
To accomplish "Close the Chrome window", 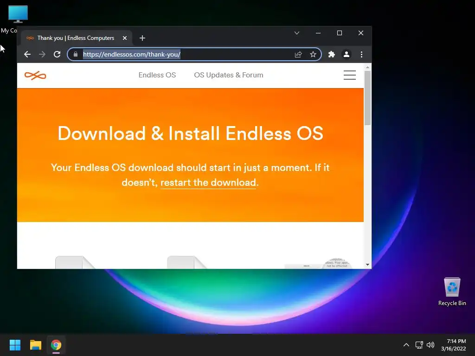I will click(361, 33).
